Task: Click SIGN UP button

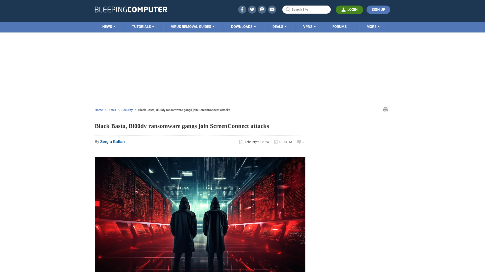Action: [x=378, y=10]
